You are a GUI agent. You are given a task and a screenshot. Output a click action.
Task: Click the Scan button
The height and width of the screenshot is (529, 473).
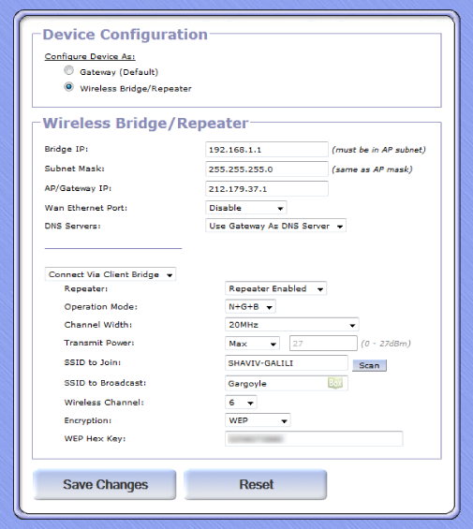click(369, 365)
